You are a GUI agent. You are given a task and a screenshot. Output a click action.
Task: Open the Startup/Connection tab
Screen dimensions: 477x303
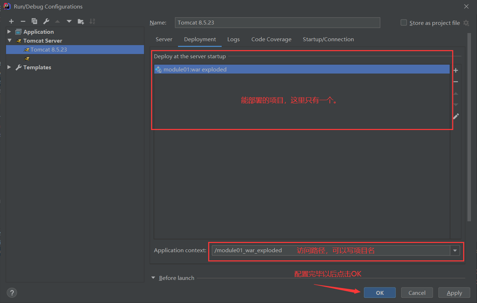click(328, 39)
